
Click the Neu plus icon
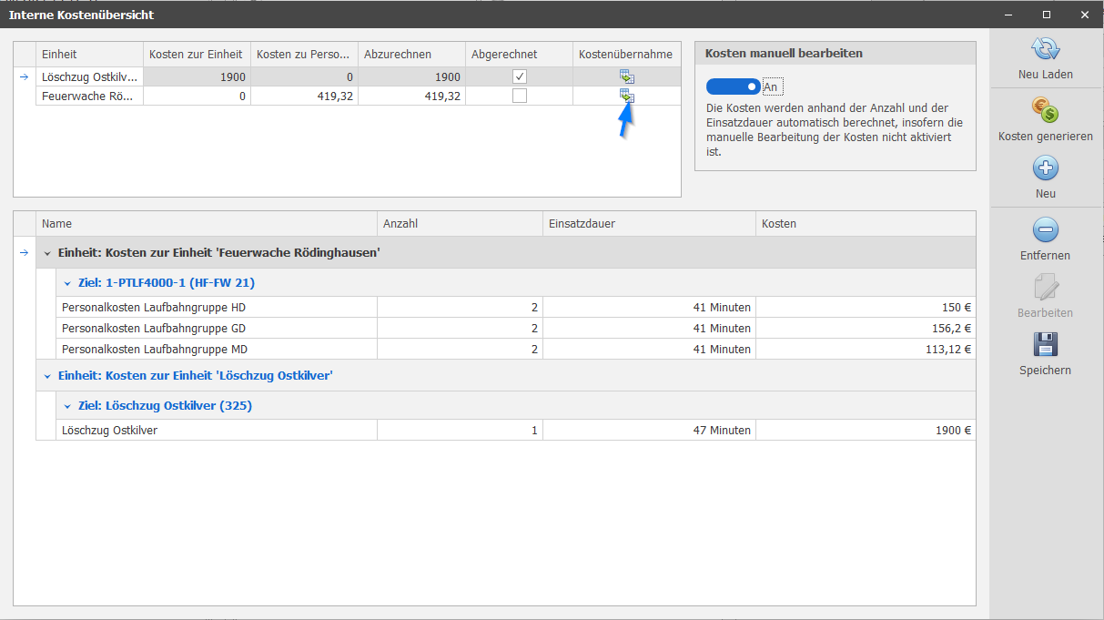(x=1046, y=168)
